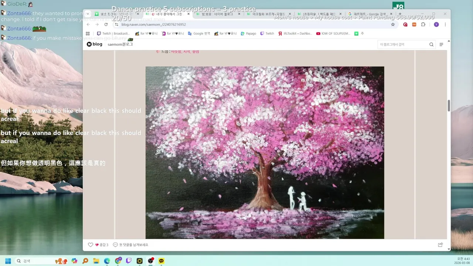The height and width of the screenshot is (266, 473).
Task: Open Copilot from the taskbar
Action: [x=74, y=261]
